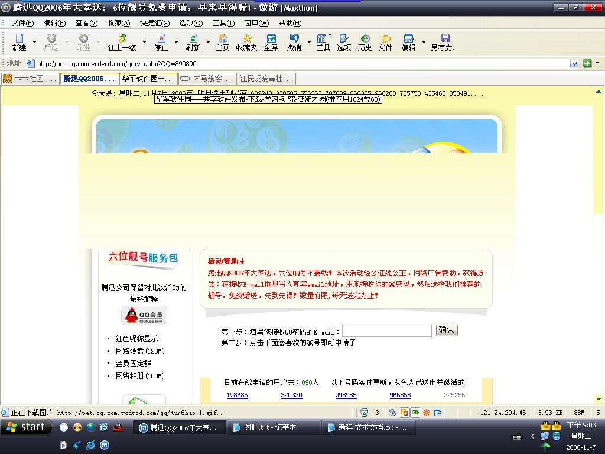This screenshot has width=605, height=454.
Task: Open 收藏夹 favorites star icon
Action: (246, 42)
